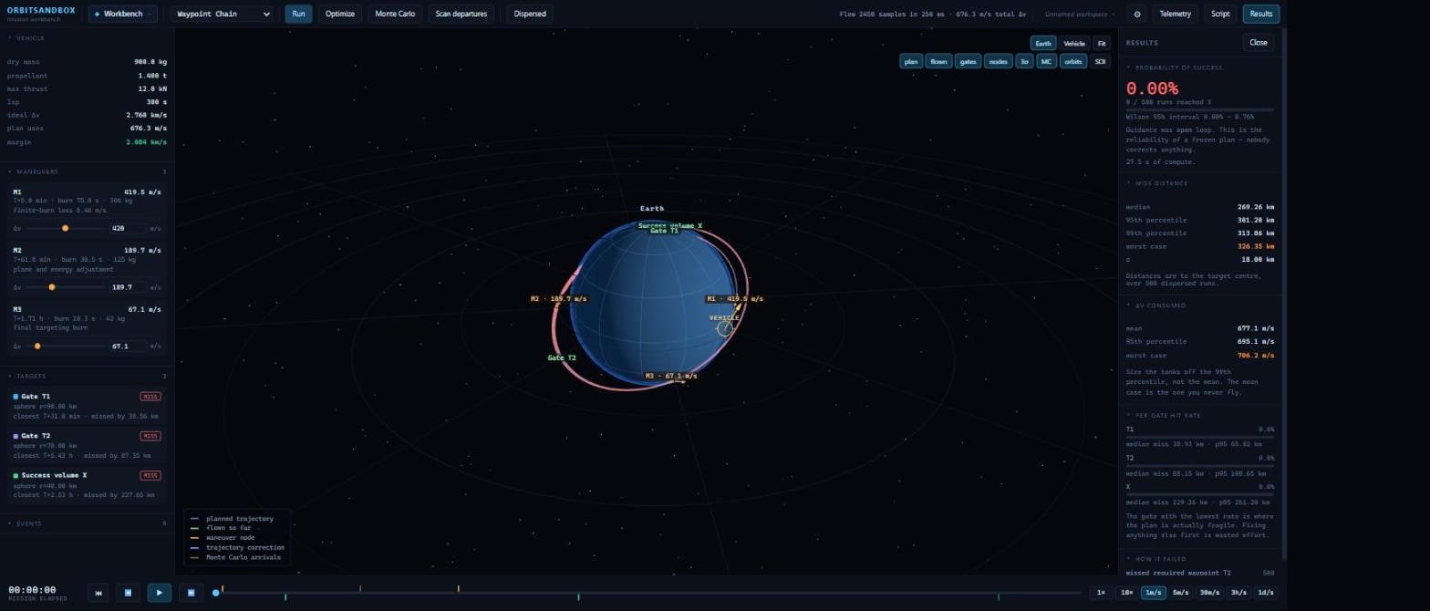Open the Waypoint Chain scenario dropdown
This screenshot has height=611, width=1430.
[x=222, y=14]
